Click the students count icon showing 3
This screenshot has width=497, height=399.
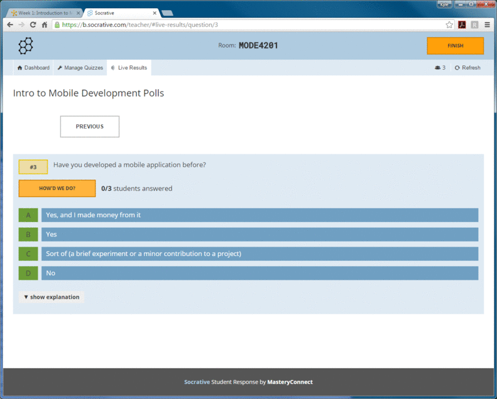pos(440,68)
